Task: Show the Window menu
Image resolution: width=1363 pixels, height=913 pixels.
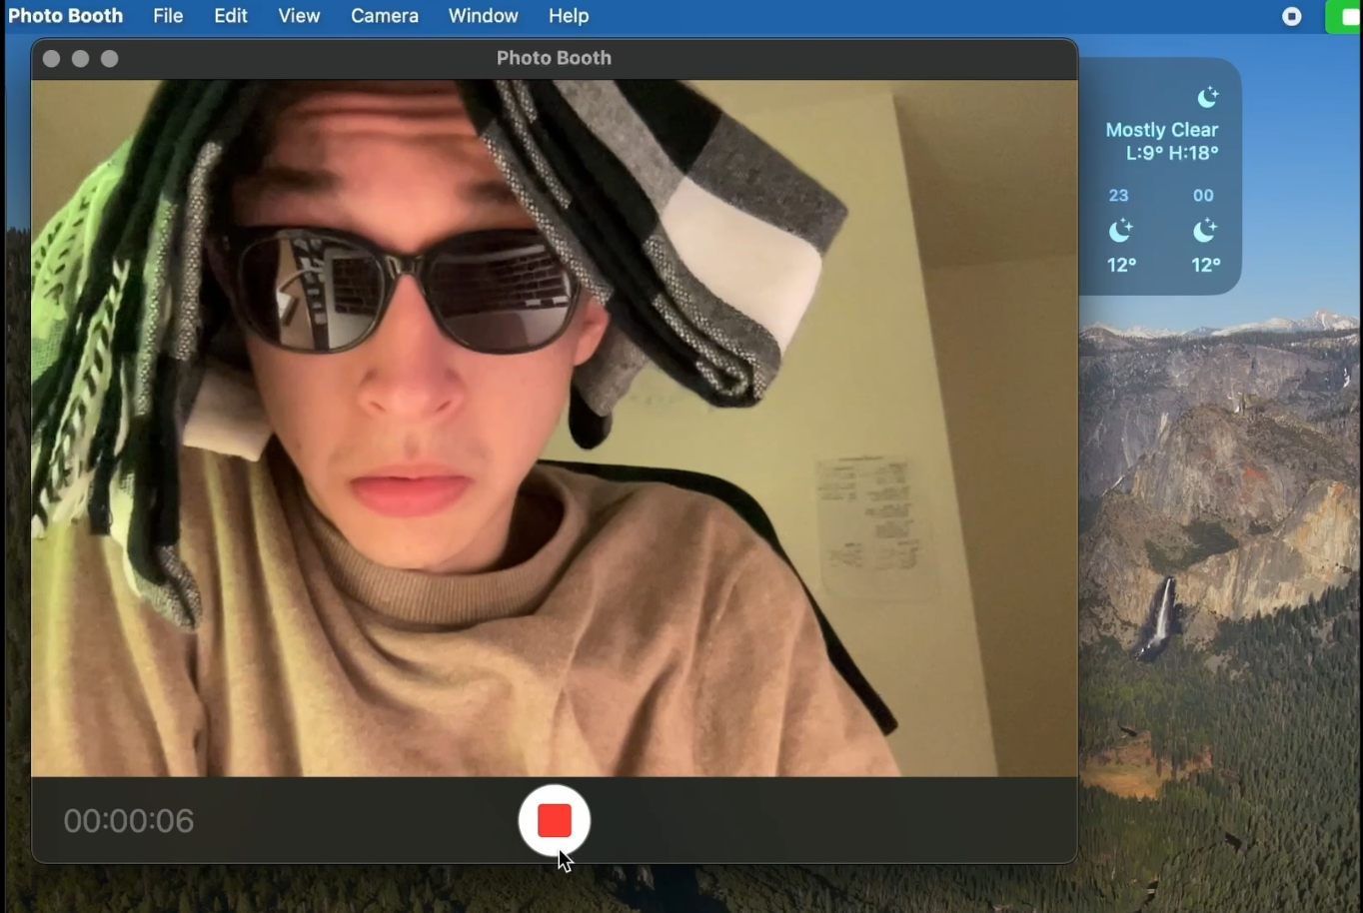Action: (483, 16)
